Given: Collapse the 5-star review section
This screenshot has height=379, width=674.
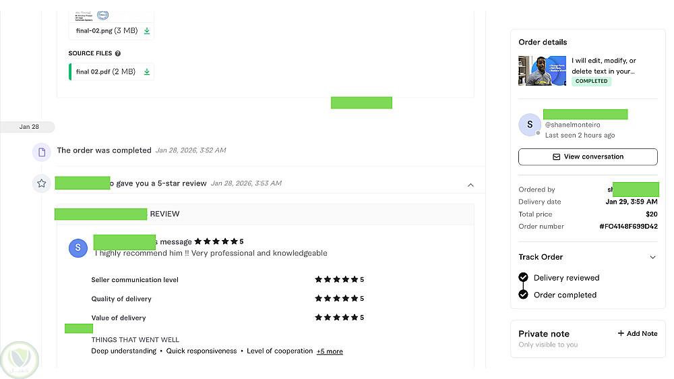Looking at the screenshot, I should pos(470,185).
